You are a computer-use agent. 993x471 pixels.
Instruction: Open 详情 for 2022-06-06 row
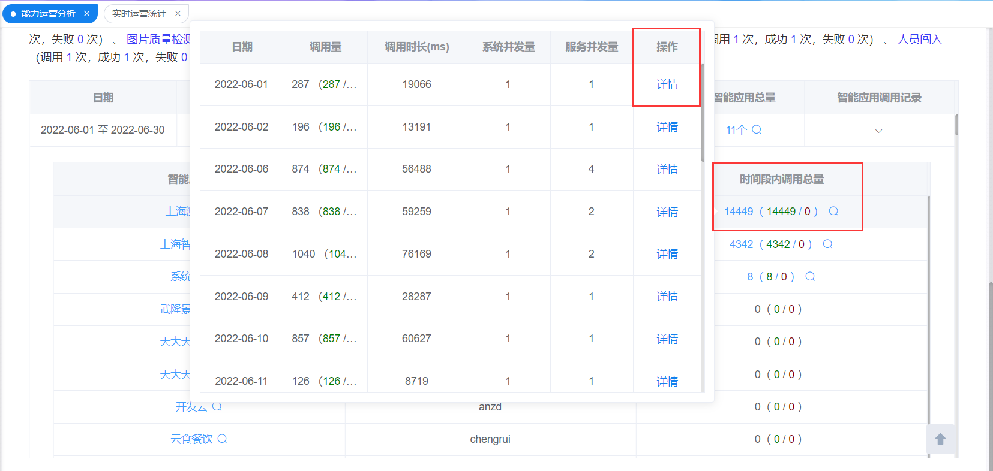tap(667, 170)
